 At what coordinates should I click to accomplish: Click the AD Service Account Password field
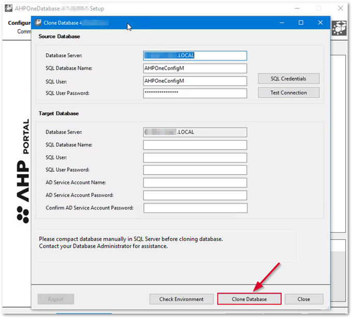pyautogui.click(x=195, y=195)
